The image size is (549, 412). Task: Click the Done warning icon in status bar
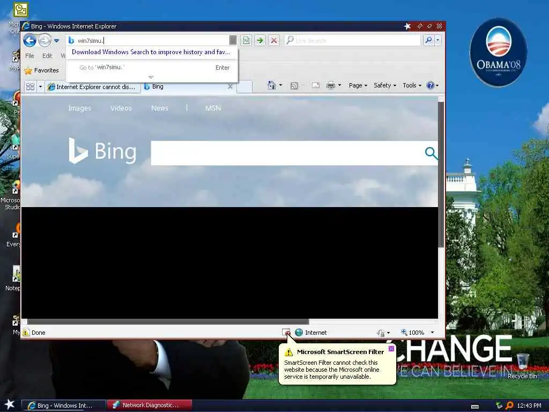26,333
